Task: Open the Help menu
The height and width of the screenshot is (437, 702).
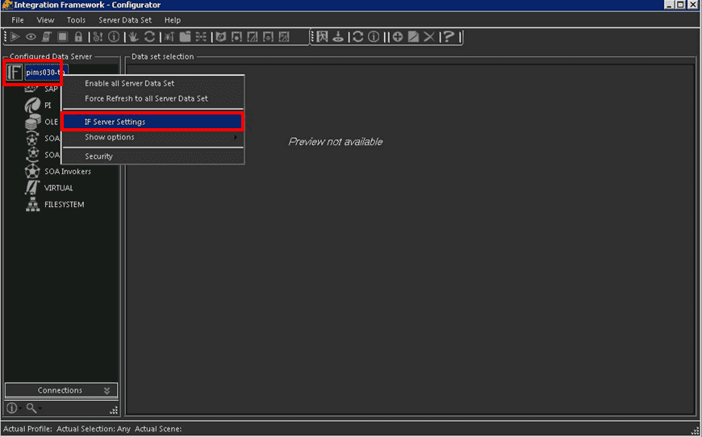Action: click(173, 20)
